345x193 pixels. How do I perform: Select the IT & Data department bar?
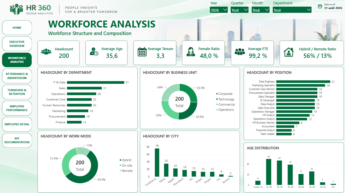(96, 82)
